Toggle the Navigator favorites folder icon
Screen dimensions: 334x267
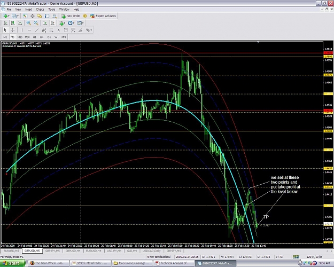click(x=40, y=16)
